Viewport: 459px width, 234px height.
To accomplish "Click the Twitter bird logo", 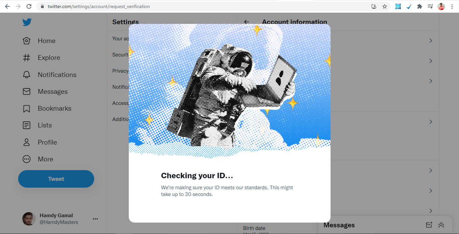I will pos(27,22).
